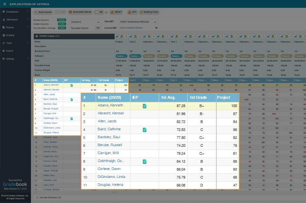Open the [Custom] template dropdown
The image size is (306, 203).
85,22
